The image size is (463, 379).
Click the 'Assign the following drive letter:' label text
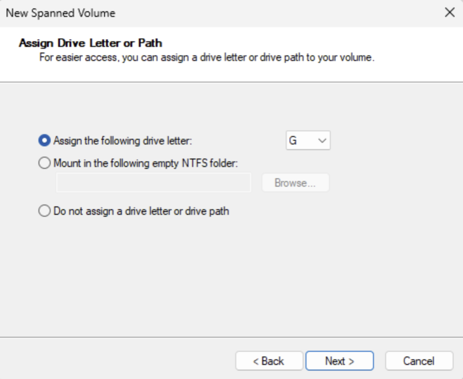coord(123,140)
